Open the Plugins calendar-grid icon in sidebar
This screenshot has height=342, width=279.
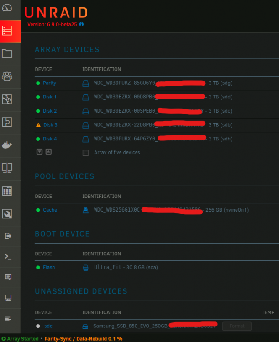click(x=7, y=191)
